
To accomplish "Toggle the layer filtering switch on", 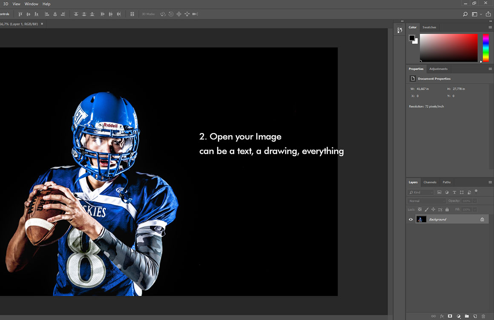I will point(476,191).
